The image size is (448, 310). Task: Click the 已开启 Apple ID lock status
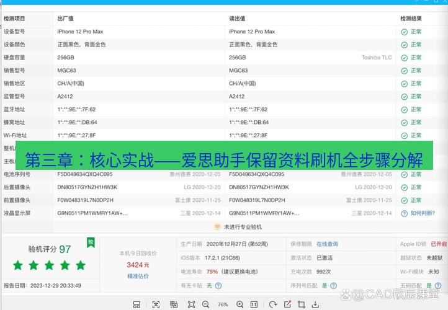439,244
